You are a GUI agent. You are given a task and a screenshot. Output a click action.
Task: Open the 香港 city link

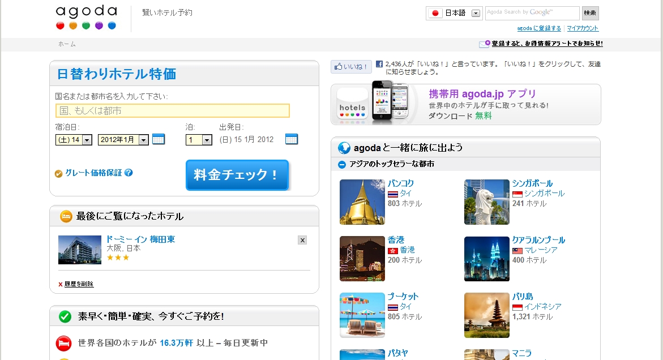click(396, 240)
